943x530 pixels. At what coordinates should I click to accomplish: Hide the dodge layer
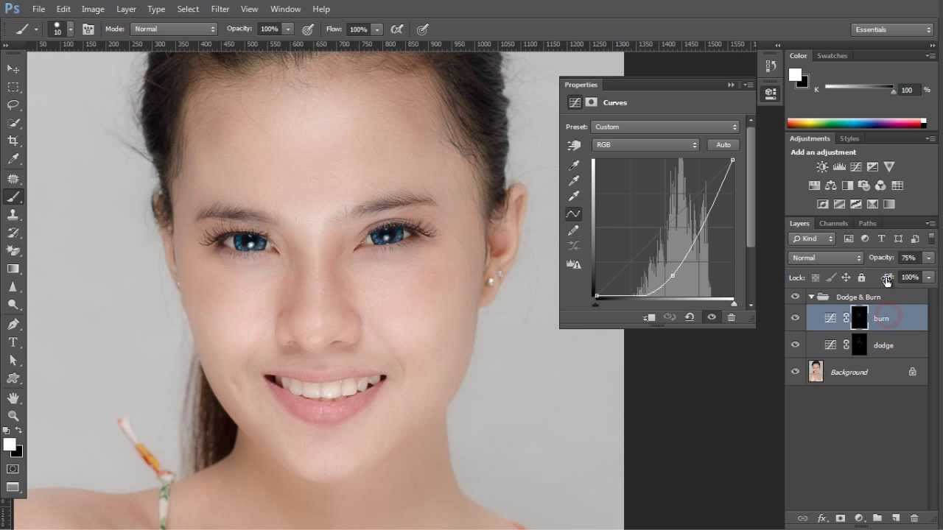(x=795, y=344)
